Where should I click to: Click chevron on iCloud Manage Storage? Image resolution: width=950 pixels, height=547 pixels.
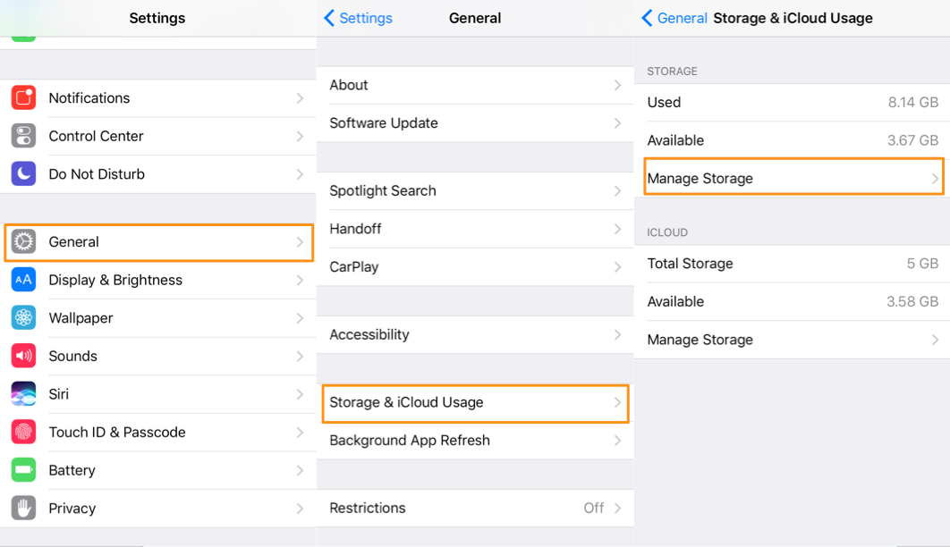[935, 341]
